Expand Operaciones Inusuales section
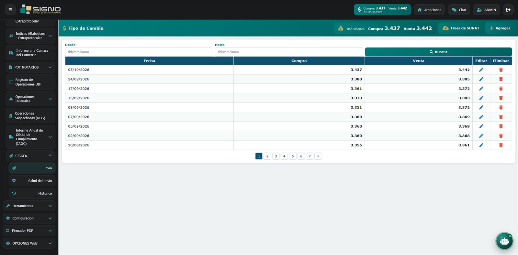The height and width of the screenshot is (255, 518). (30, 99)
